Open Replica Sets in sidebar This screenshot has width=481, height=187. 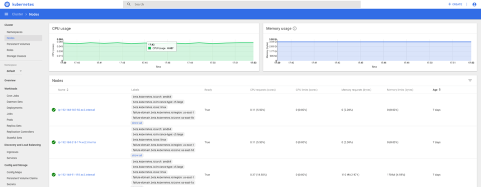click(14, 126)
